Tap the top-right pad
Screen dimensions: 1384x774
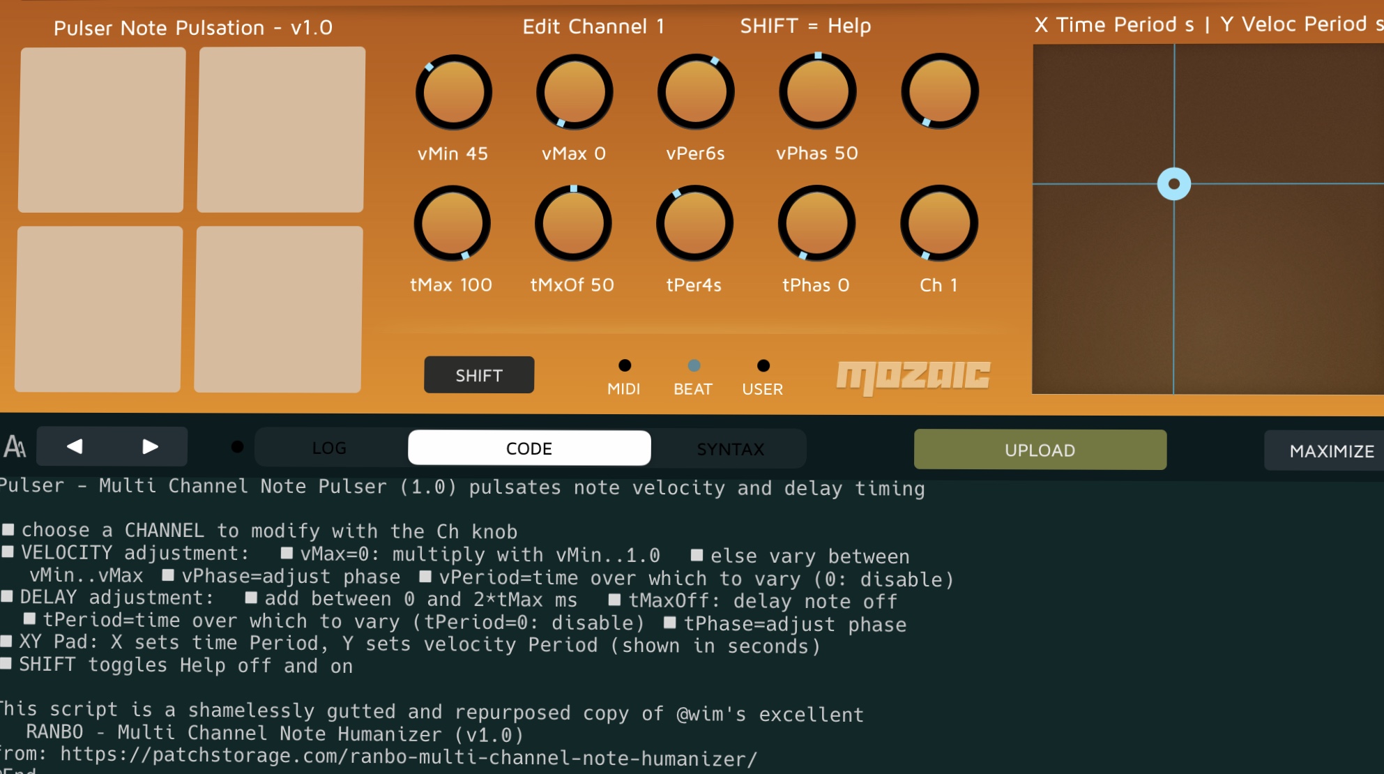click(281, 130)
